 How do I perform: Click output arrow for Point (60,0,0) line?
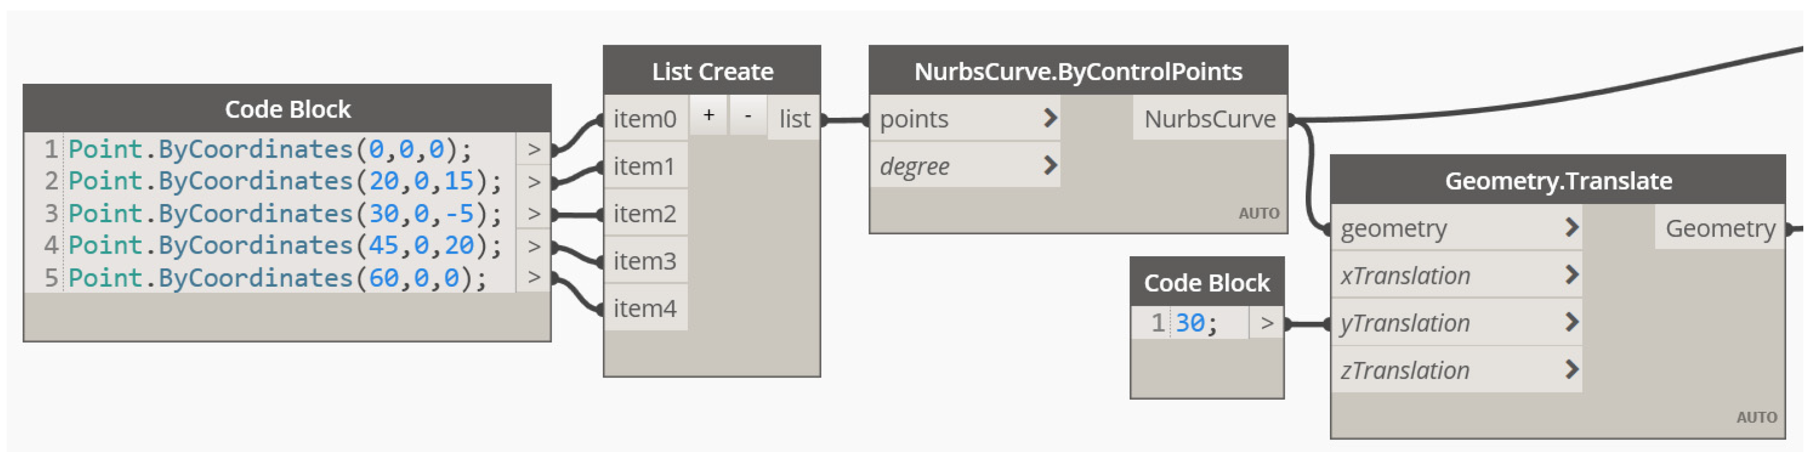(x=534, y=278)
